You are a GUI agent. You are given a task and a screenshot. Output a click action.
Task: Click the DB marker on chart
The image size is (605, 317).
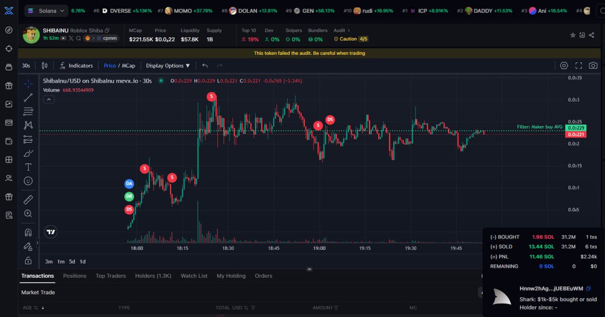pyautogui.click(x=129, y=197)
